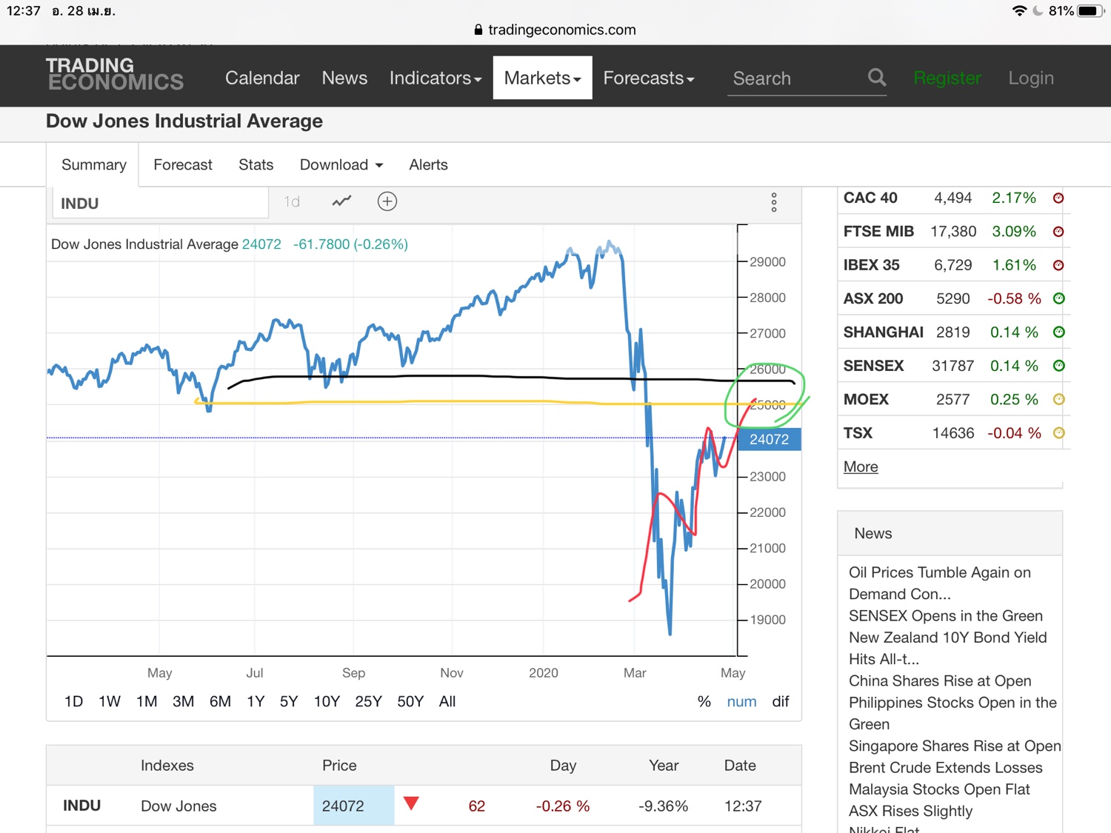The image size is (1111, 833).
Task: Click the MOEX yellow clock icon
Action: pyautogui.click(x=1058, y=399)
